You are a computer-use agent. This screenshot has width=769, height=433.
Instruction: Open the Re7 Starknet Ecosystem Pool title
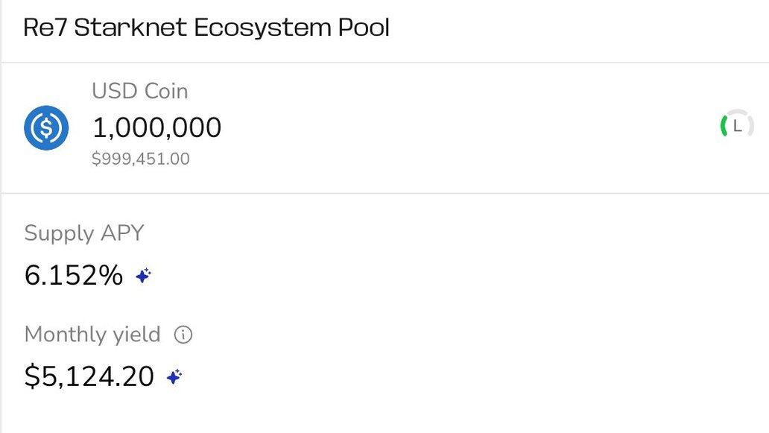point(206,28)
